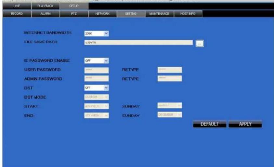This screenshot has width=274, height=167.
Task: Click the DEFAULT button
Action: 210,124
